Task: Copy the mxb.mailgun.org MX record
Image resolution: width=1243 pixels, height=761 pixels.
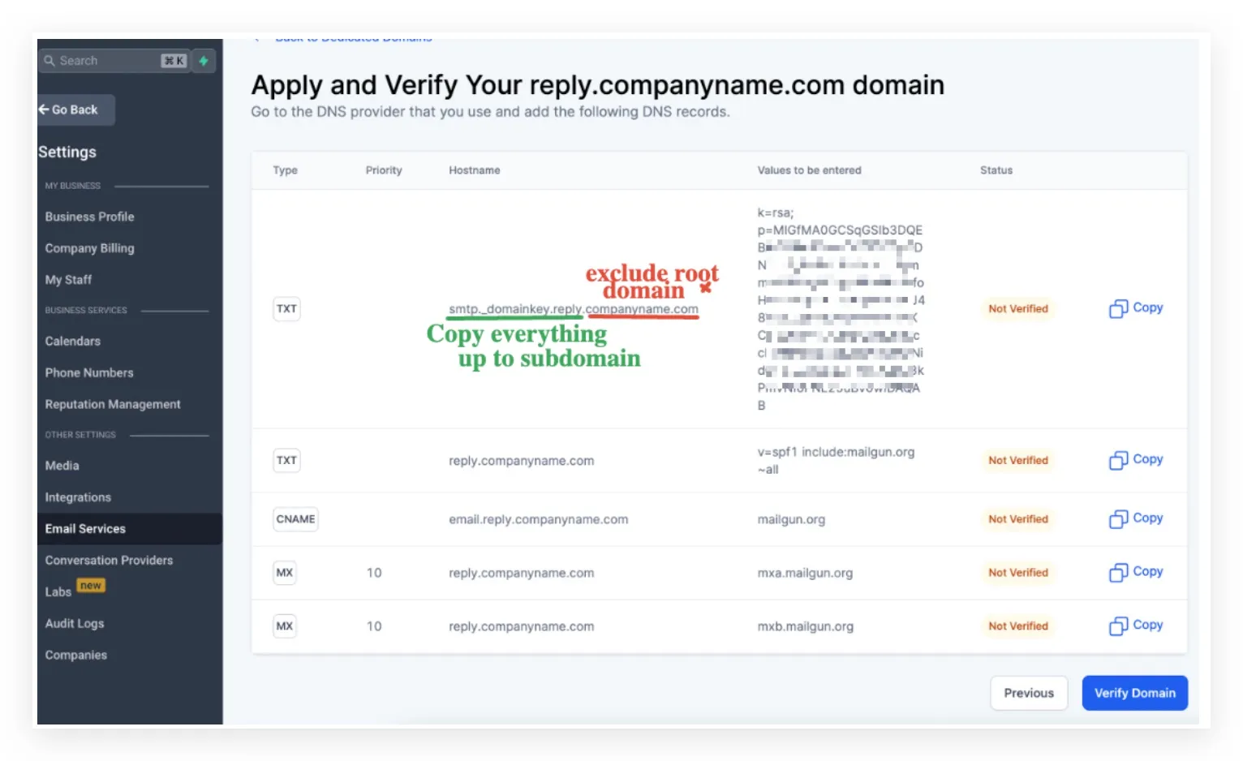Action: (1136, 626)
